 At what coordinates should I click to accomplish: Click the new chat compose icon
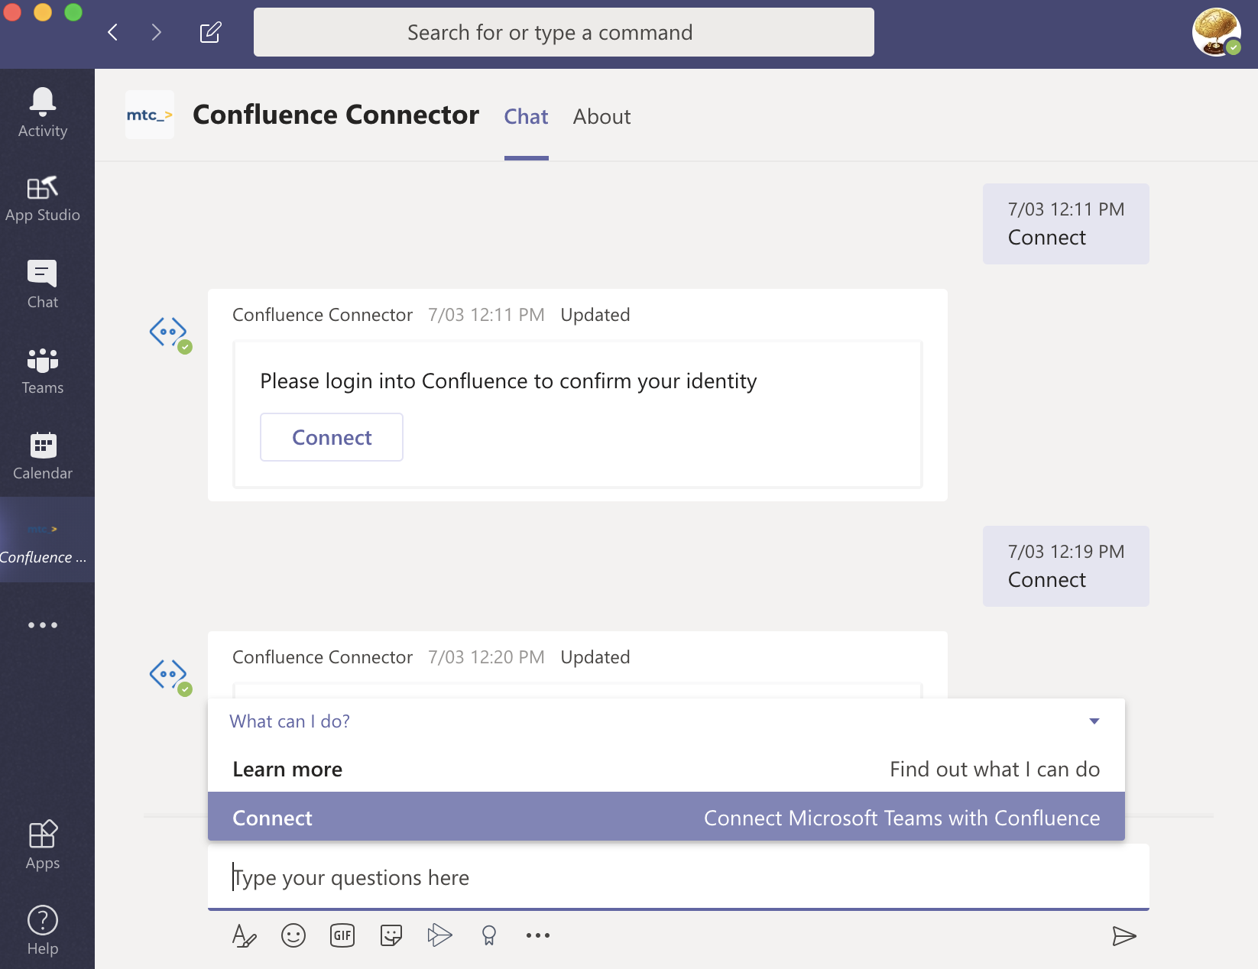210,32
